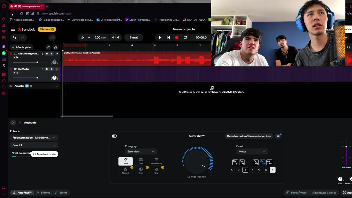Open the Category Essentials dropdown
The height and width of the screenshot is (198, 352).
coord(140,152)
